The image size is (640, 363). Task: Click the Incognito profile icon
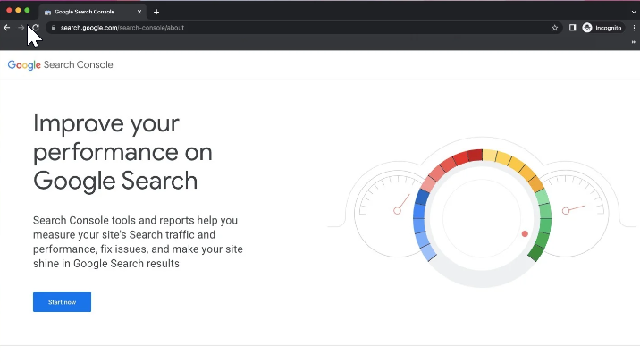point(602,28)
